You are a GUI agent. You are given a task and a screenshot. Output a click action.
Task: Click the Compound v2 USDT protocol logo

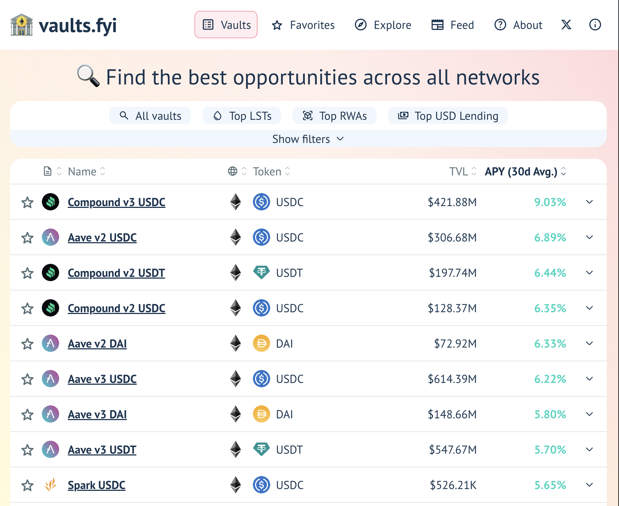51,272
